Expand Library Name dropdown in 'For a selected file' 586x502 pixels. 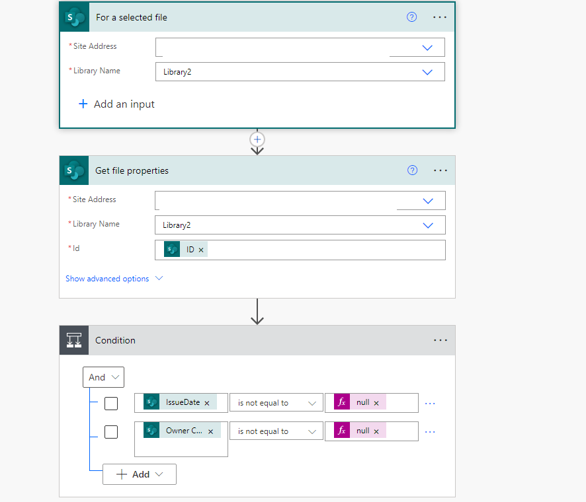pos(427,72)
